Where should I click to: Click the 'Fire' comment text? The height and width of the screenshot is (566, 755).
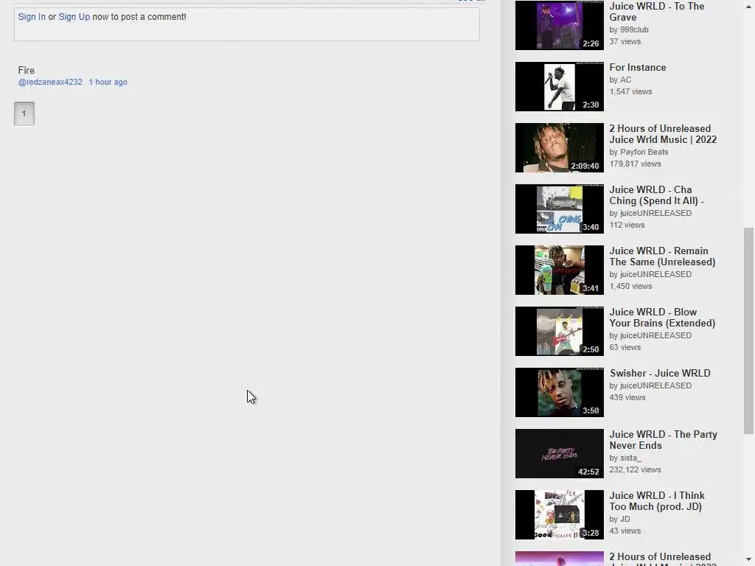pos(26,70)
